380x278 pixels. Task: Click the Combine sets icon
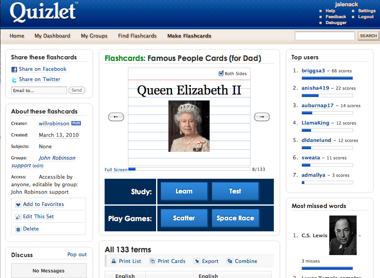[230, 261]
